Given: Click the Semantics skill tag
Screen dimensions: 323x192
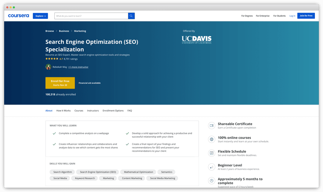Looking at the screenshot, I should point(167,172).
